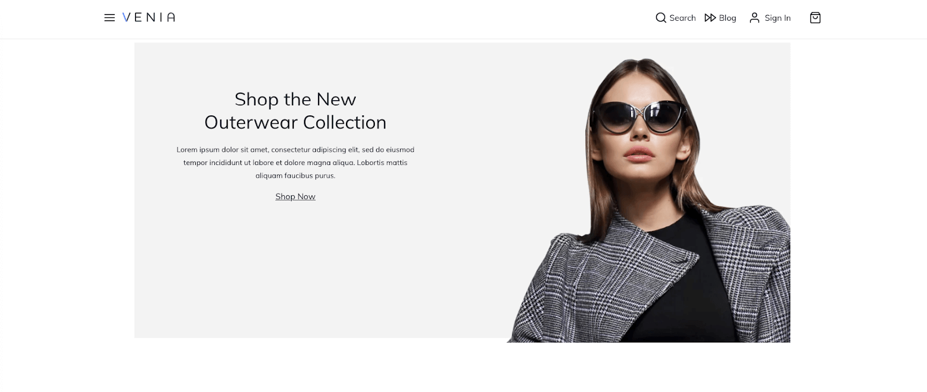Click the Sign In user silhouette icon
The height and width of the screenshot is (392, 927).
754,18
